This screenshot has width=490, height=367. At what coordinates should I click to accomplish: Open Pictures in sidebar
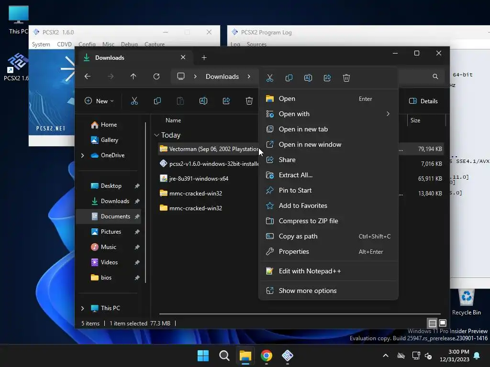point(109,232)
